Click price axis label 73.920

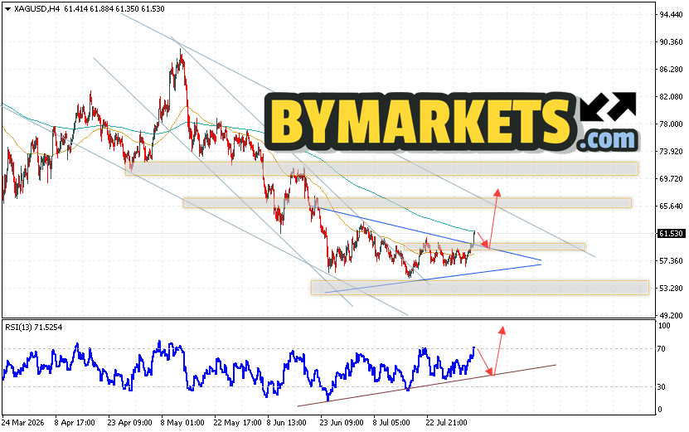point(671,151)
